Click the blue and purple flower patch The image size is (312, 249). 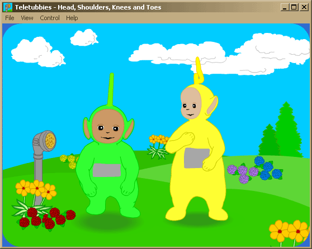click(x=255, y=170)
